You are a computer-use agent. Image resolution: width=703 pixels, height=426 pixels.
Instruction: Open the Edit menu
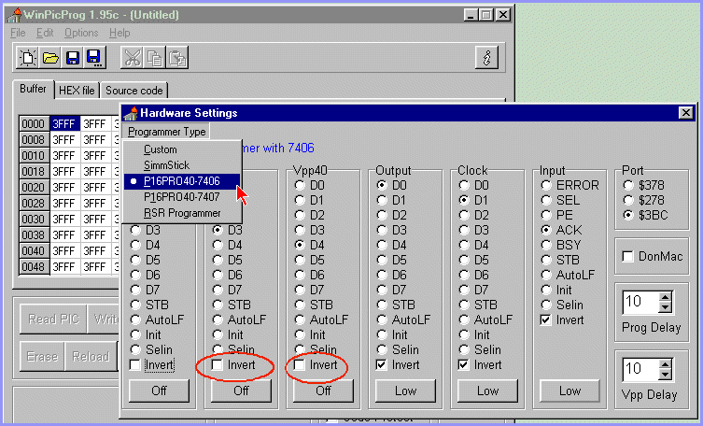(45, 33)
